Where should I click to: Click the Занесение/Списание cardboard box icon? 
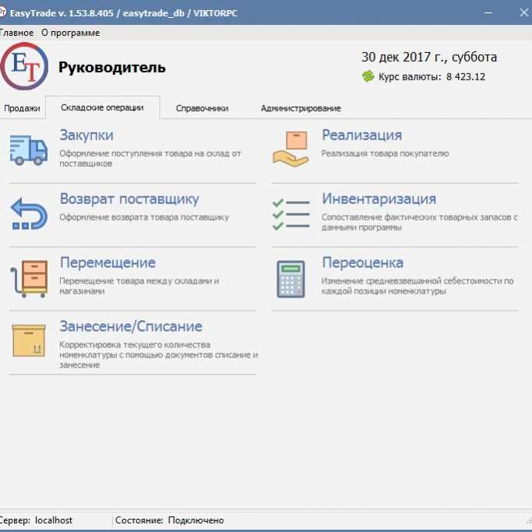point(29,340)
